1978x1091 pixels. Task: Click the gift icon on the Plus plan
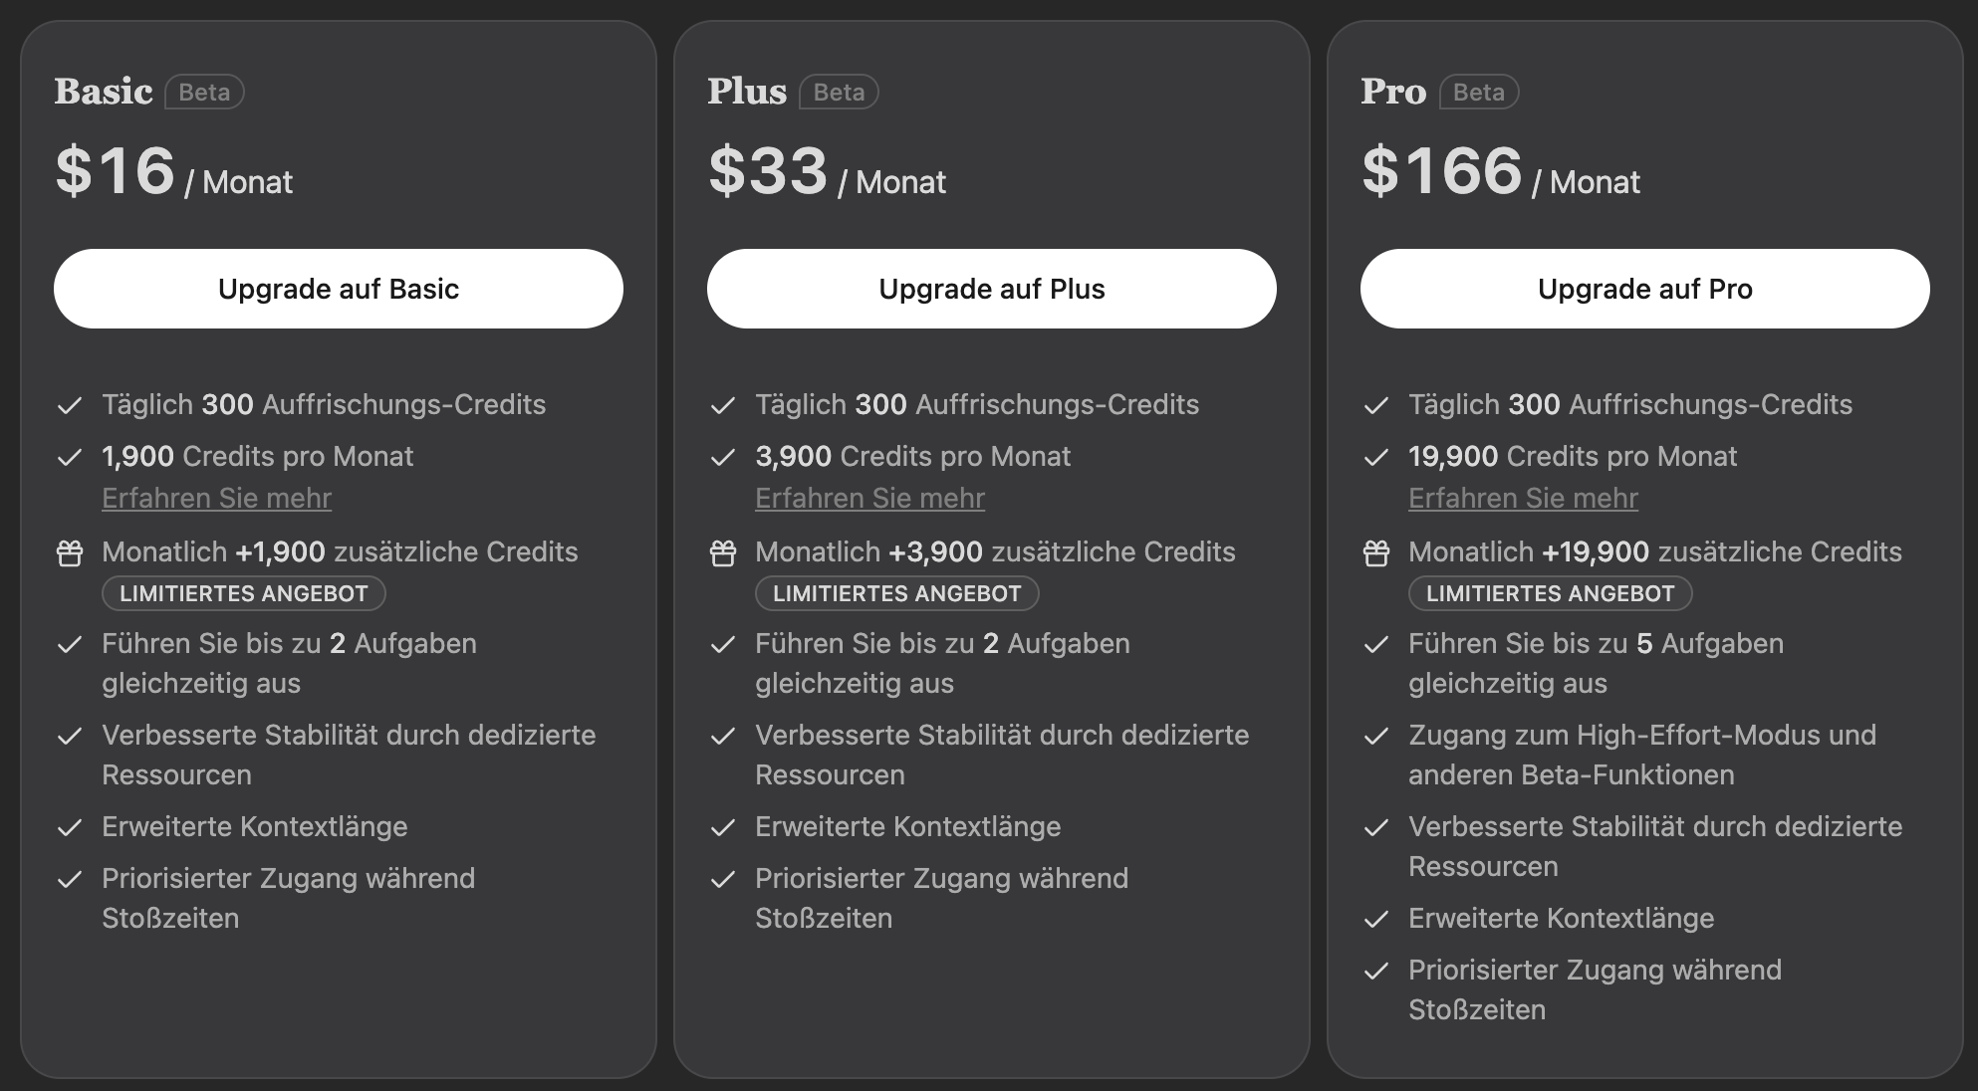click(724, 553)
